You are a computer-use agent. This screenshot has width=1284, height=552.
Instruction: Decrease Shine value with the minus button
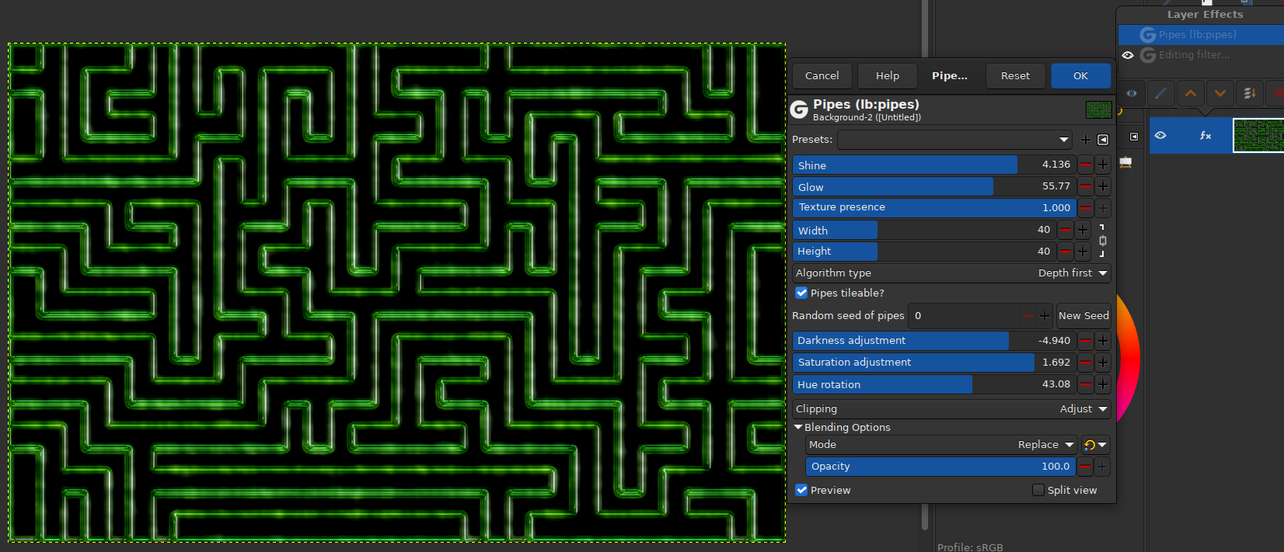(x=1085, y=165)
